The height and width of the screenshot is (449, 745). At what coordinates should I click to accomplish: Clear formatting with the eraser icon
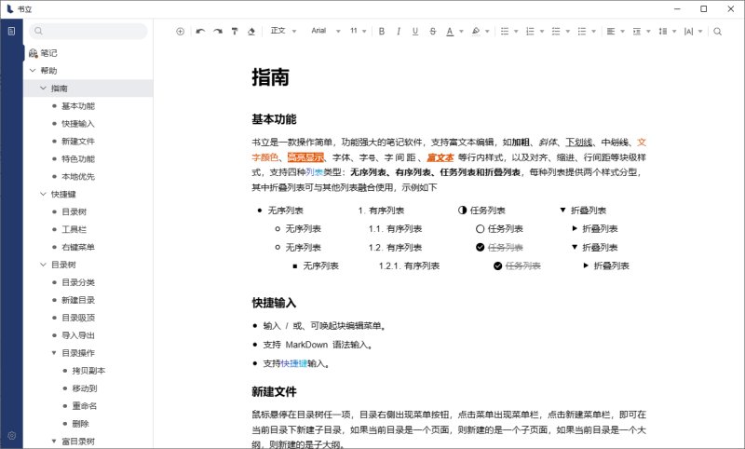point(251,32)
